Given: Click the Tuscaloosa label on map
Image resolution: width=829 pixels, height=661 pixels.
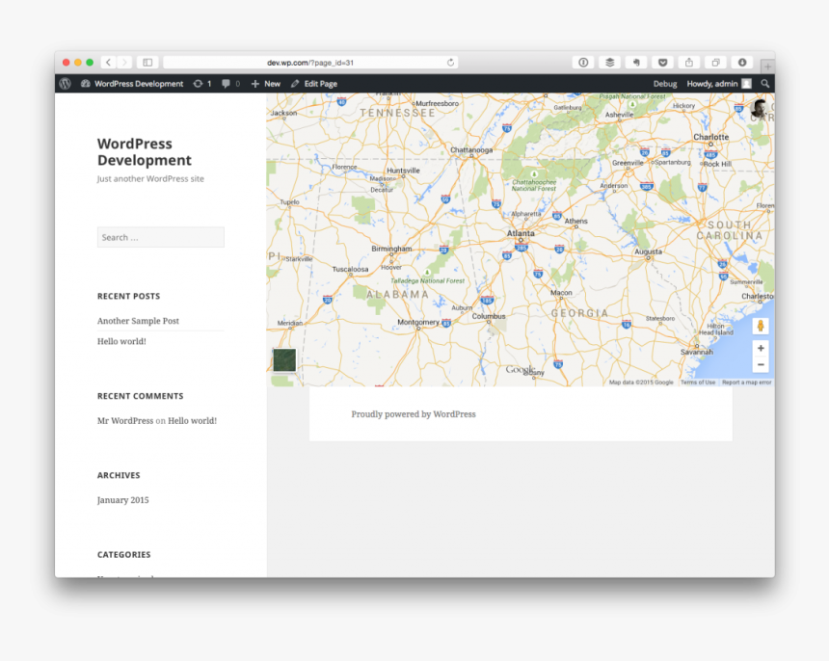Looking at the screenshot, I should 350,269.
